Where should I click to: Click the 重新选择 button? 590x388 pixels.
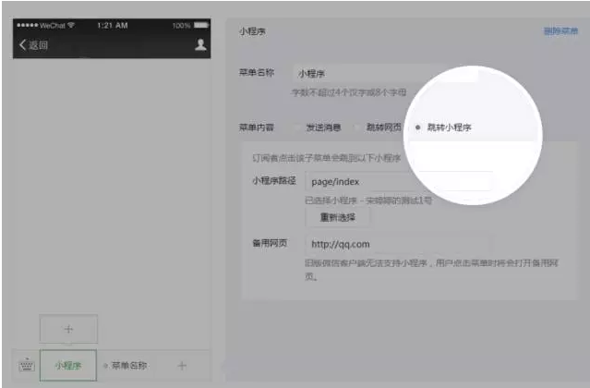[337, 217]
